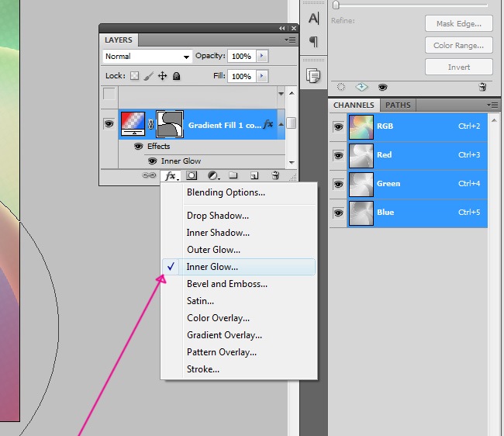This screenshot has width=504, height=436.
Task: Select the layer mask thumbnail
Action: pyautogui.click(x=170, y=123)
